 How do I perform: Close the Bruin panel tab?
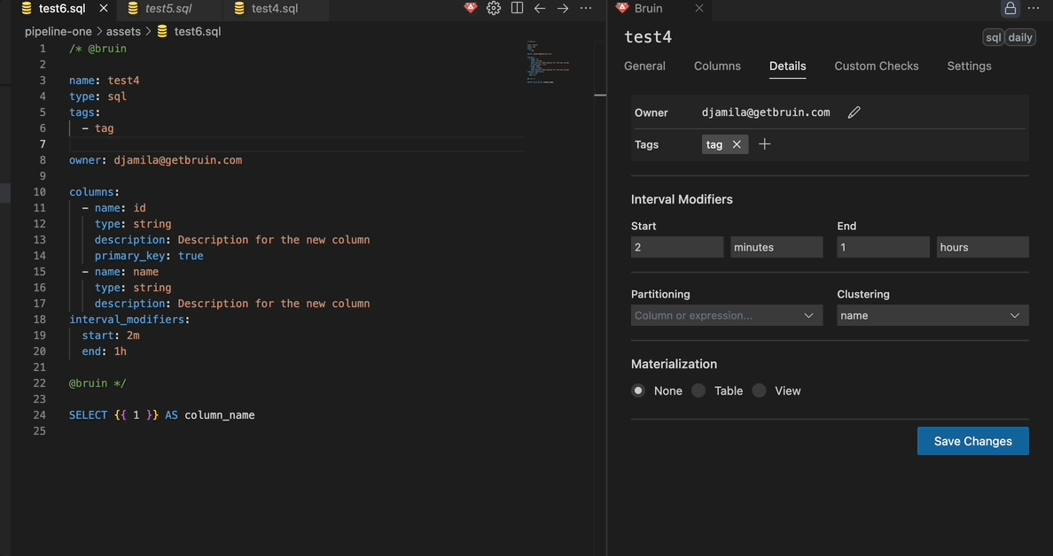[699, 8]
